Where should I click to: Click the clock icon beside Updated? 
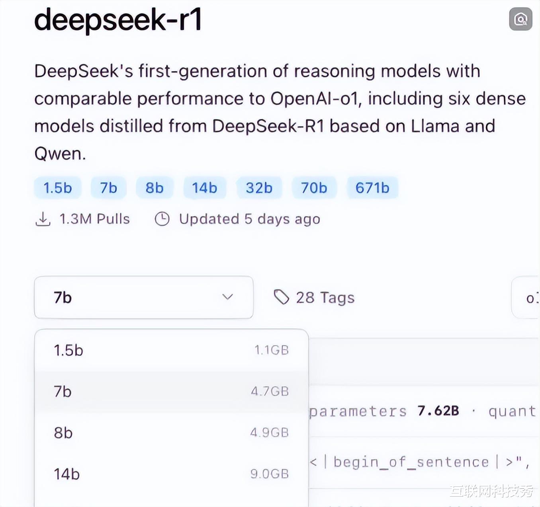coord(162,219)
